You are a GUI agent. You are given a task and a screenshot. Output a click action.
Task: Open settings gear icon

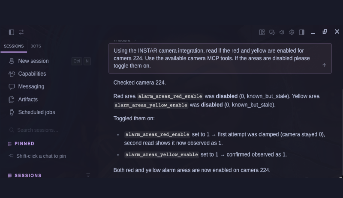292,33
